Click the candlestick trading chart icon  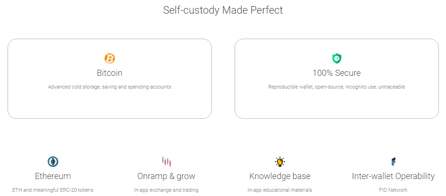pyautogui.click(x=166, y=162)
